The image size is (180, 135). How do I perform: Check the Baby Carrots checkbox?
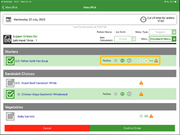(10, 116)
